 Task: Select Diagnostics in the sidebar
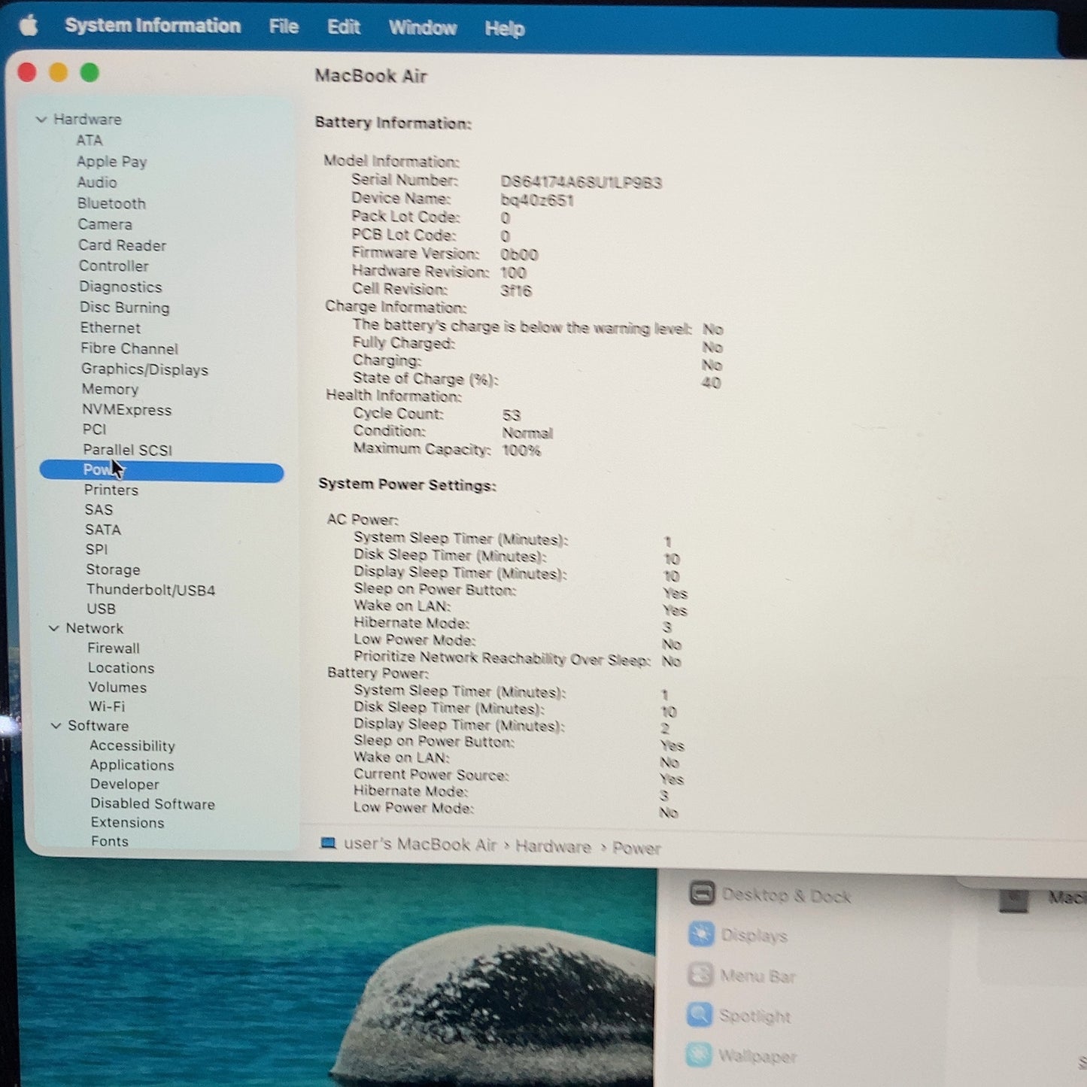click(x=121, y=287)
